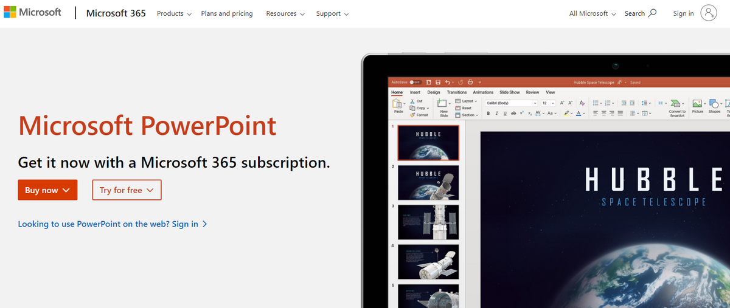This screenshot has height=308, width=730.
Task: Click the Increase font size icon
Action: (x=562, y=103)
